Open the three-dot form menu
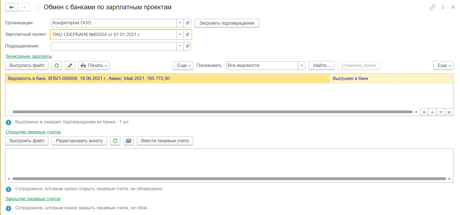 pyautogui.click(x=443, y=7)
